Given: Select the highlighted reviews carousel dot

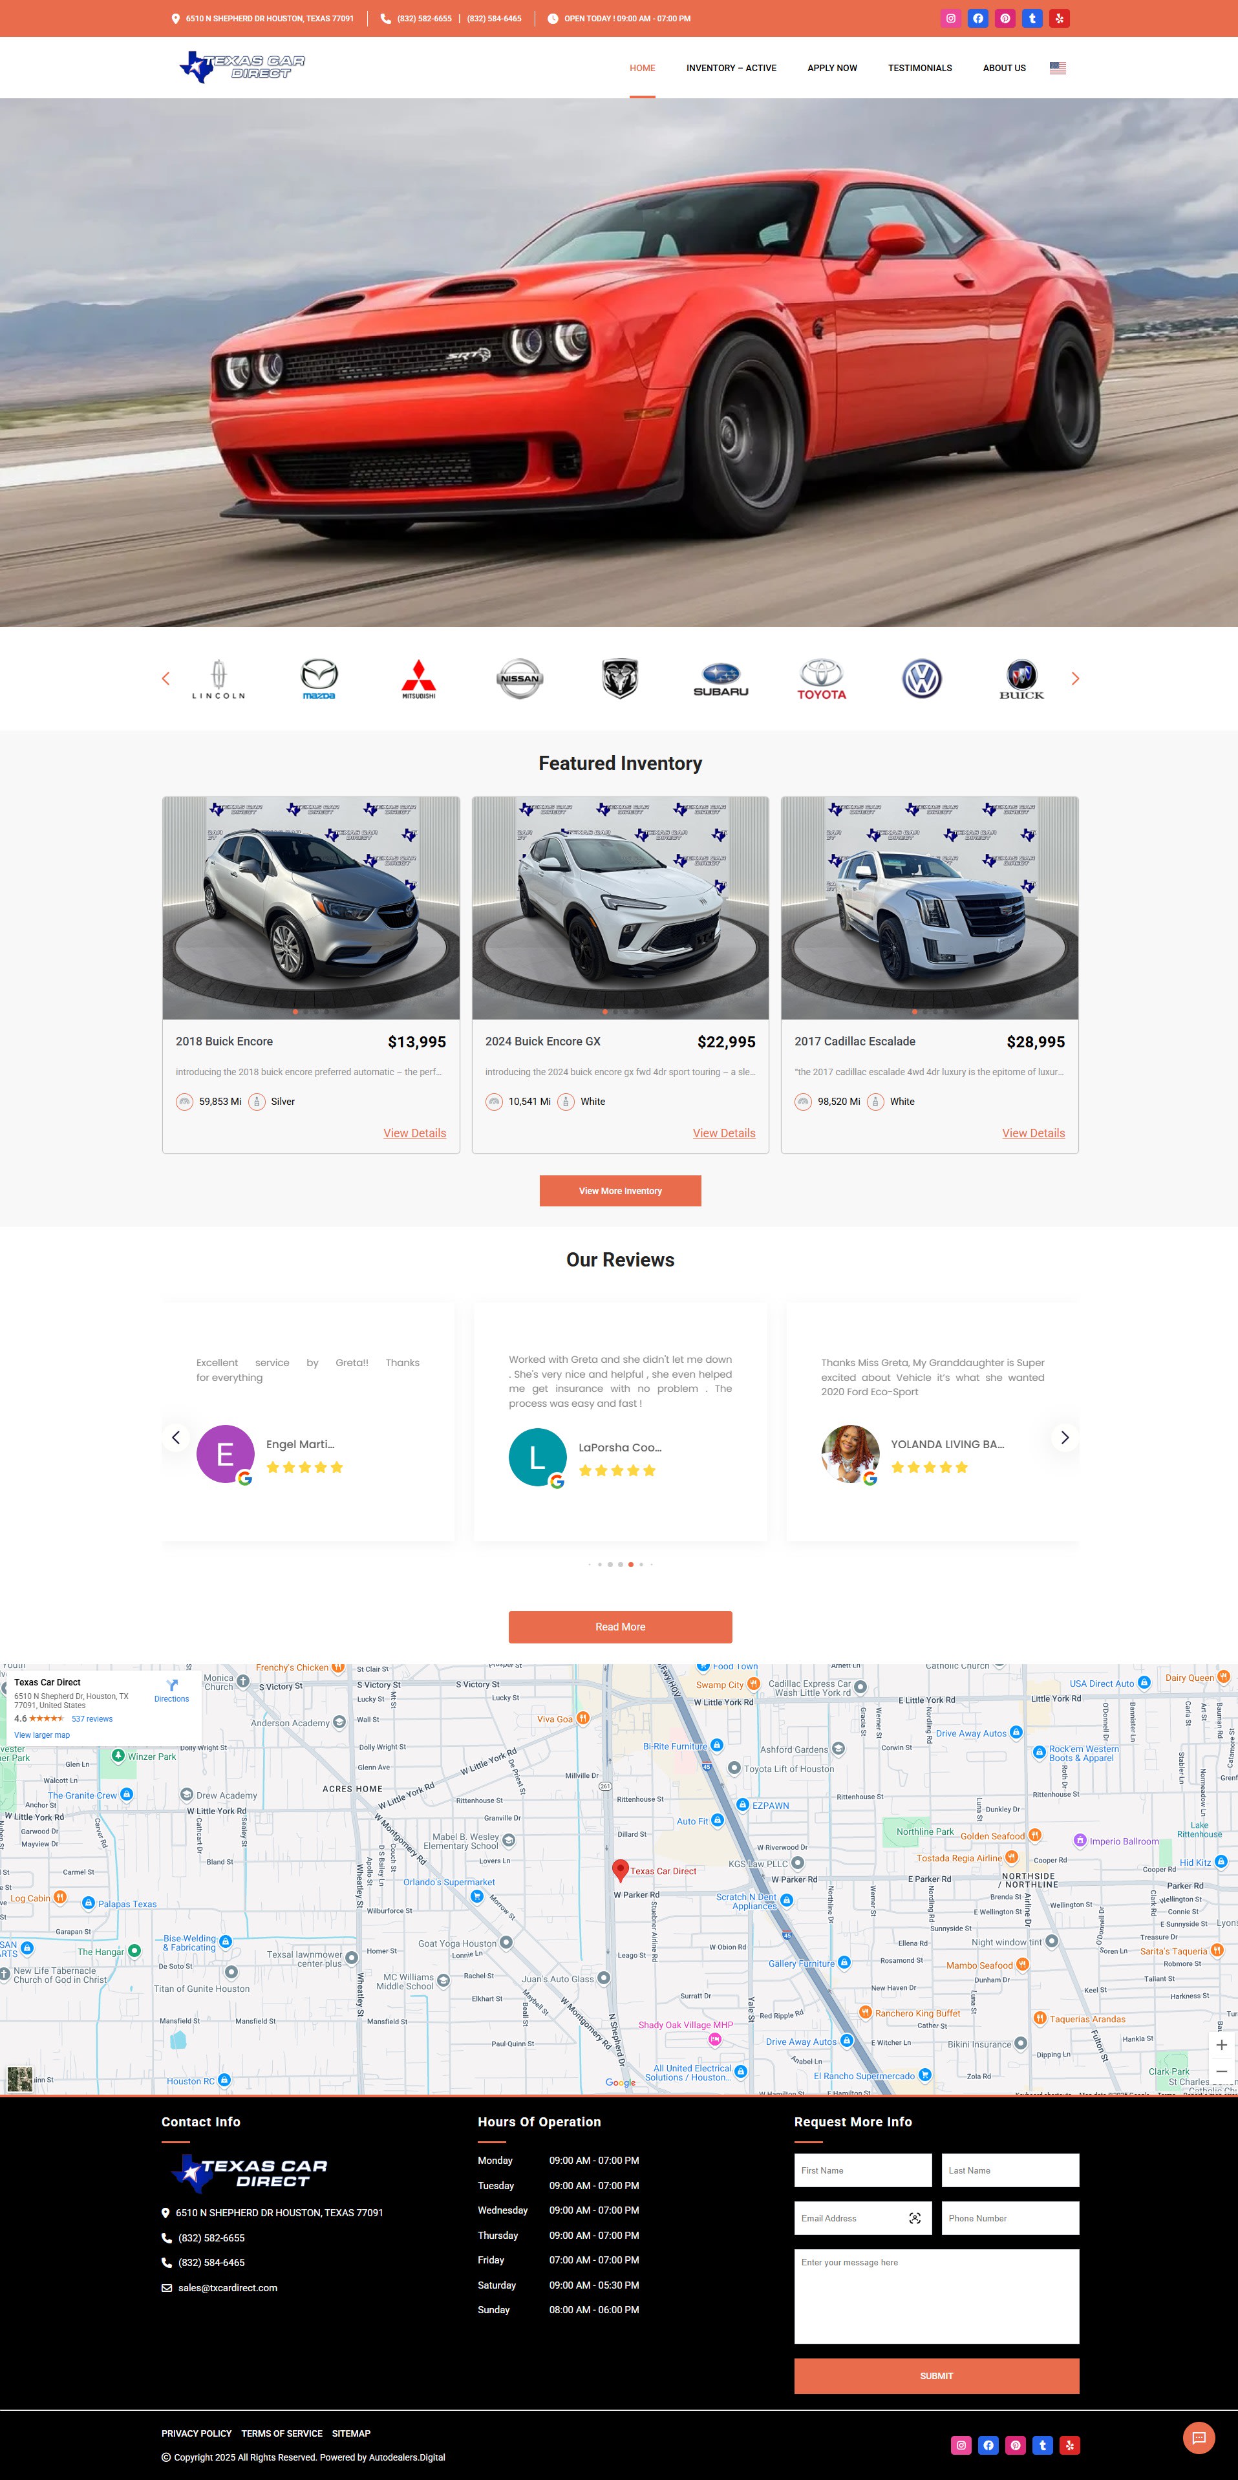Looking at the screenshot, I should point(630,1565).
